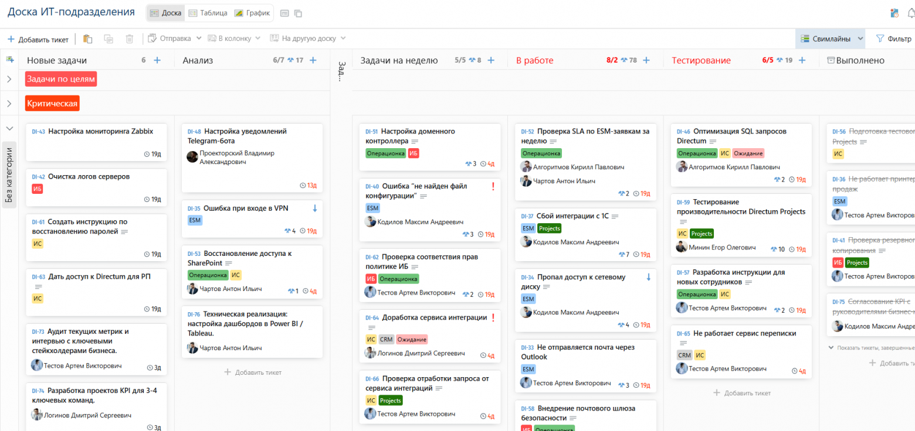Add a ticket via Анализ column plus icon

[x=313, y=60]
